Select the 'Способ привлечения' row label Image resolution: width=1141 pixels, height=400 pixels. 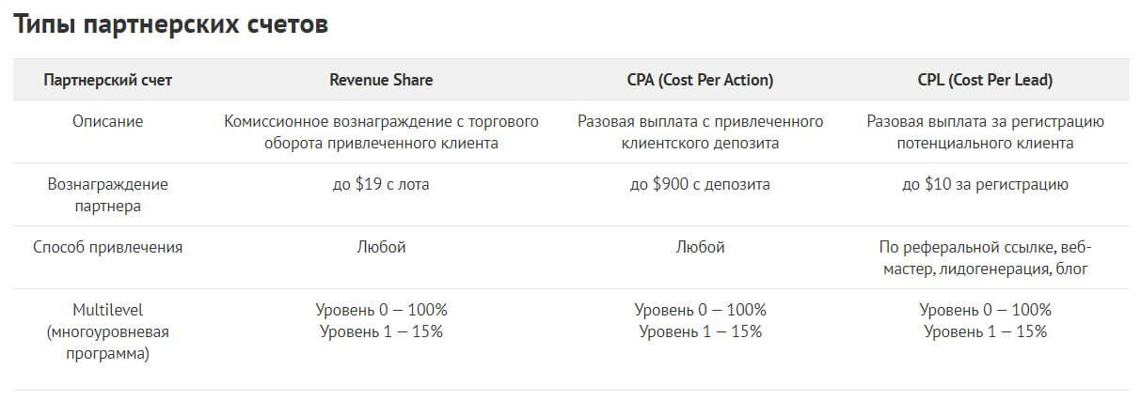(x=108, y=248)
